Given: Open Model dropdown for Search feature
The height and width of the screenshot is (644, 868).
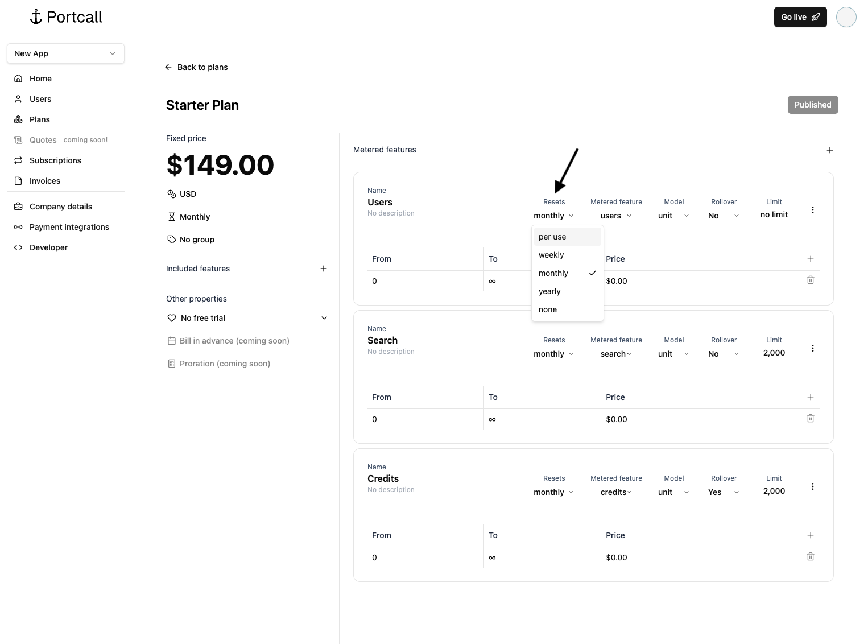Looking at the screenshot, I should pos(673,354).
